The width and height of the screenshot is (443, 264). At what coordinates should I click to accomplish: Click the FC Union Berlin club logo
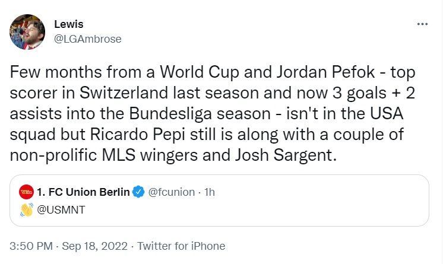[26, 192]
